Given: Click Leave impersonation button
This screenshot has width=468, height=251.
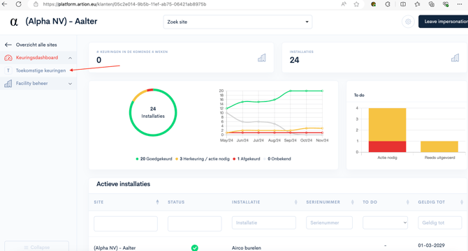Looking at the screenshot, I should [444, 22].
